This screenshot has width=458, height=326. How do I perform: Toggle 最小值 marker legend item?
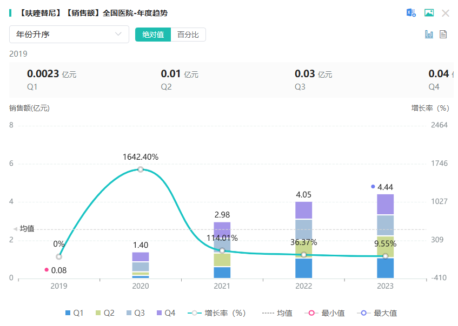pyautogui.click(x=325, y=313)
